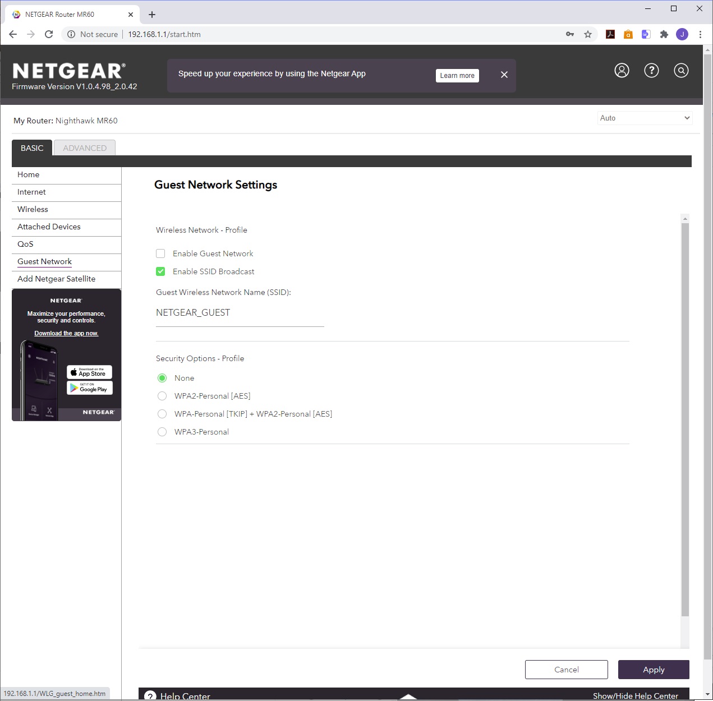The image size is (713, 701).
Task: Close the NETGEAR Router MR60 tab
Action: pyautogui.click(x=131, y=15)
